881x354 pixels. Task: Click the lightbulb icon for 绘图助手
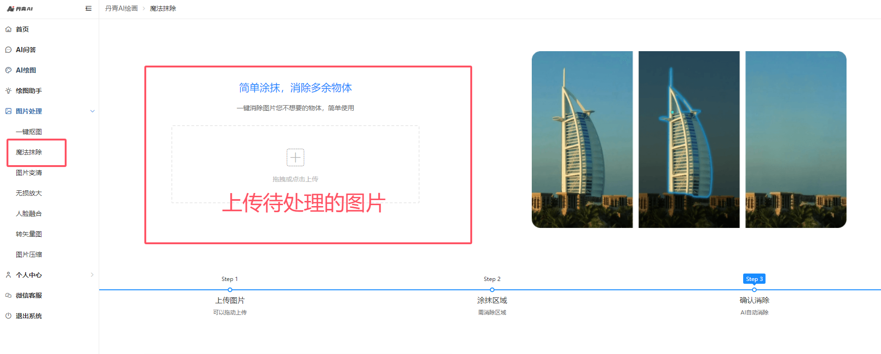point(8,91)
